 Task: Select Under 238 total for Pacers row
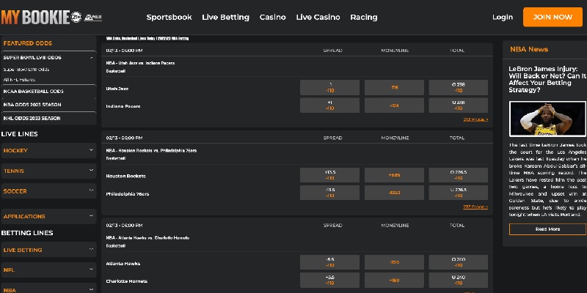click(x=458, y=105)
